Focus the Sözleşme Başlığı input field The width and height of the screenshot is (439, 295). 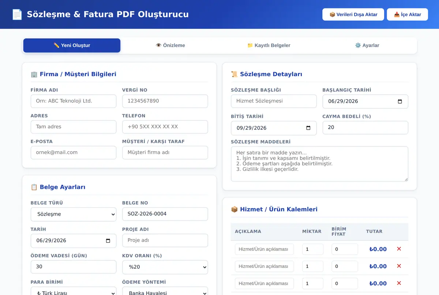point(274,101)
